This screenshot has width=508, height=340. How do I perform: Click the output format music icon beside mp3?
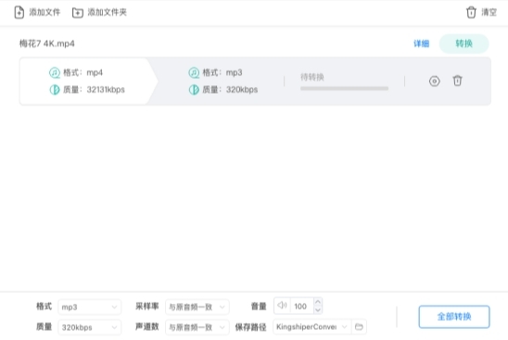pyautogui.click(x=194, y=72)
